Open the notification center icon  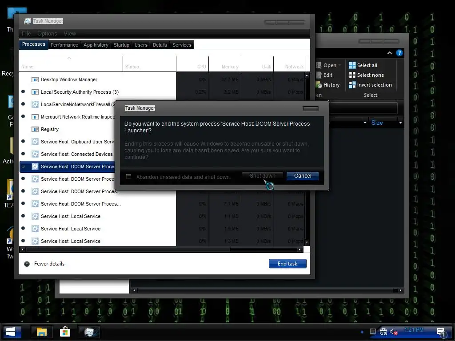point(441,332)
